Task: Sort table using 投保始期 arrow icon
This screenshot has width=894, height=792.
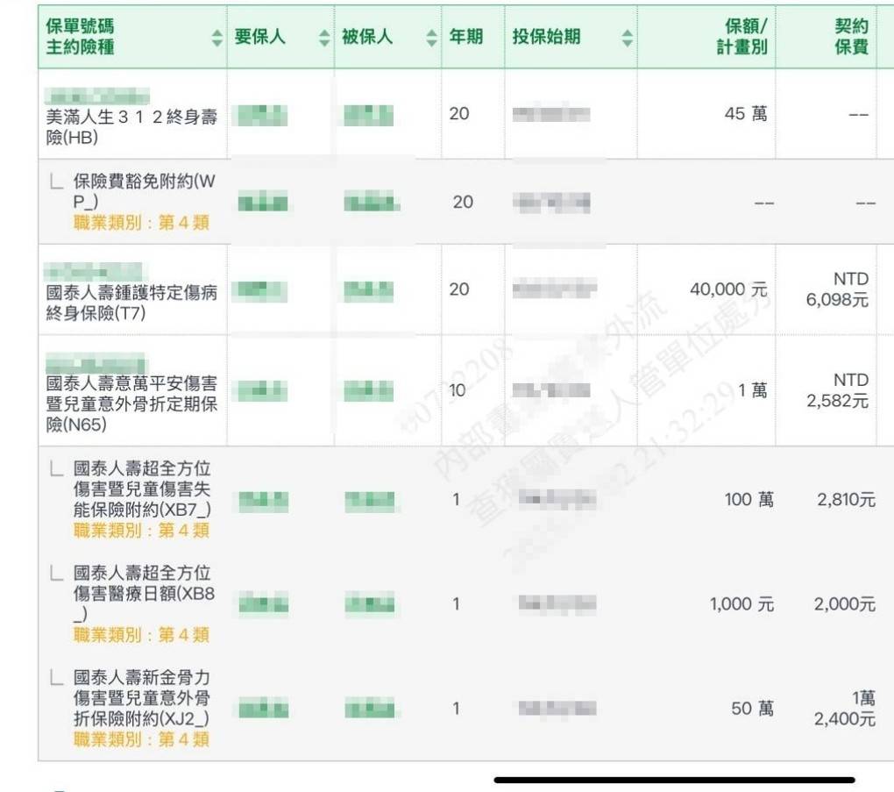Action: (x=627, y=39)
